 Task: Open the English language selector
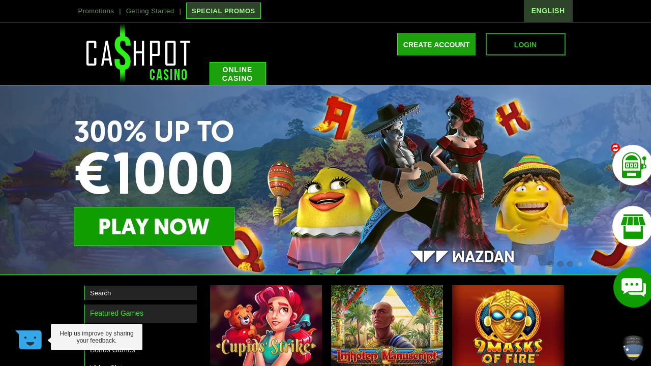(x=548, y=11)
